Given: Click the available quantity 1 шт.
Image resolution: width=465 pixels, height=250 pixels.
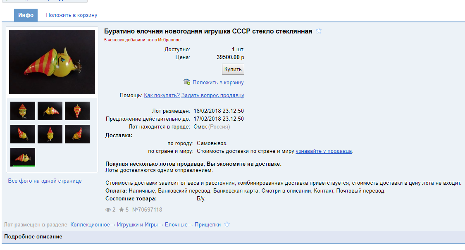Looking at the screenshot, I should click(x=238, y=50).
